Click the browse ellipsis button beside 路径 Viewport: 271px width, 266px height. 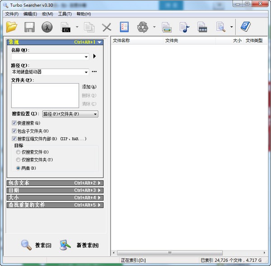pyautogui.click(x=94, y=71)
